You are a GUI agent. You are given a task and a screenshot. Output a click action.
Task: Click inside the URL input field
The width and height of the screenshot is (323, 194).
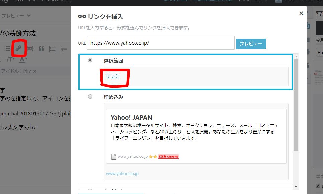point(160,43)
